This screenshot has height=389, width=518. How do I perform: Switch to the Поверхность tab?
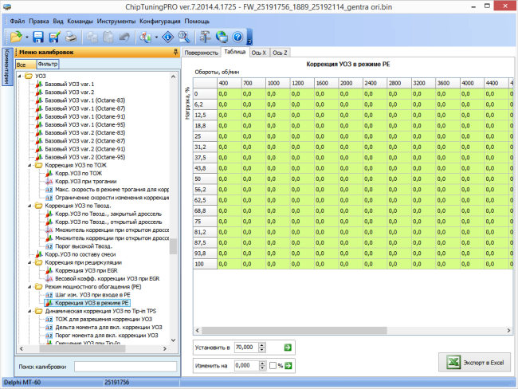[x=201, y=53]
